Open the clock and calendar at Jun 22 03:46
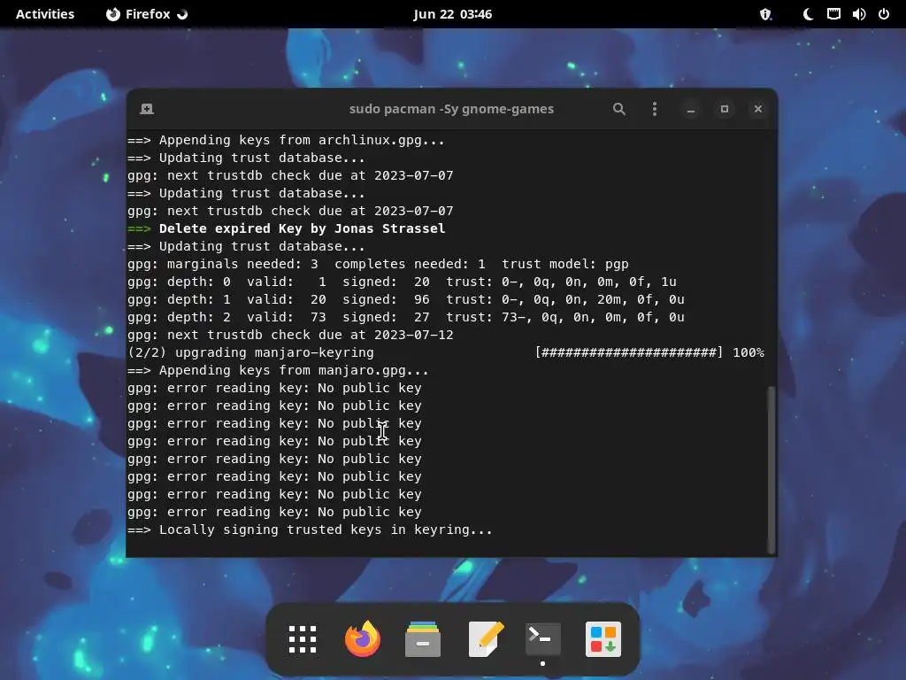The height and width of the screenshot is (680, 906). pos(452,14)
